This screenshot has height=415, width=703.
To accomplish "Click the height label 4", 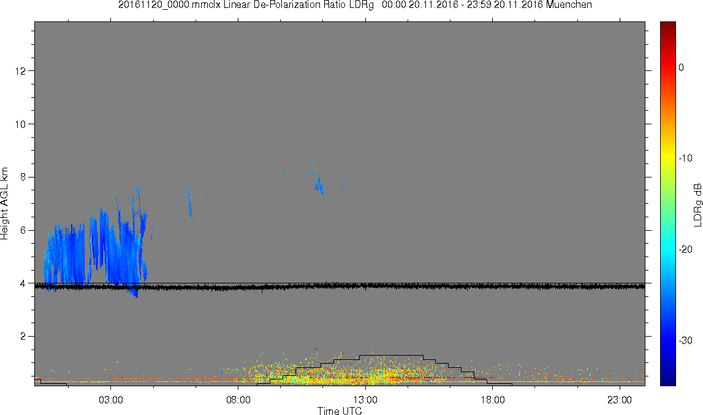I will tap(23, 283).
